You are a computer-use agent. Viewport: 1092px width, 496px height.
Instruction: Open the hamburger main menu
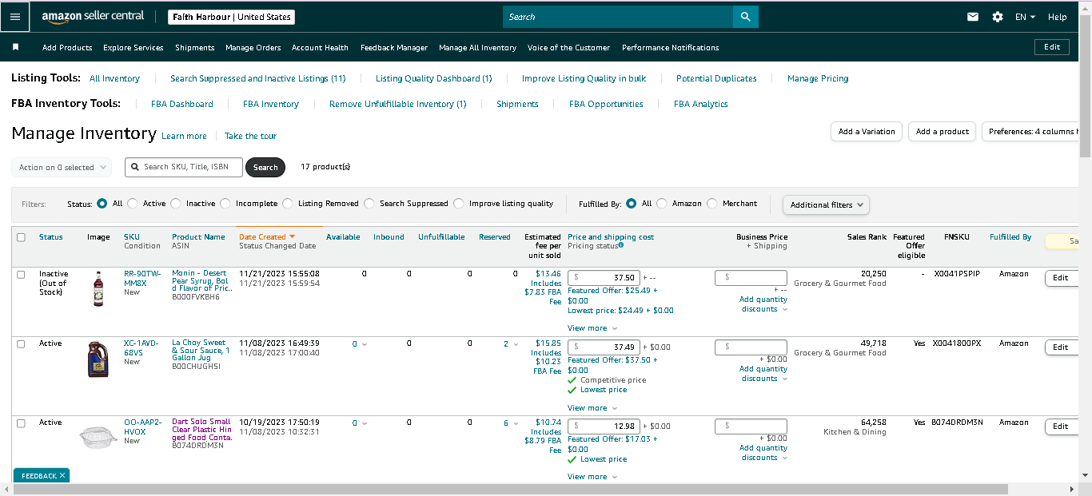pyautogui.click(x=15, y=17)
